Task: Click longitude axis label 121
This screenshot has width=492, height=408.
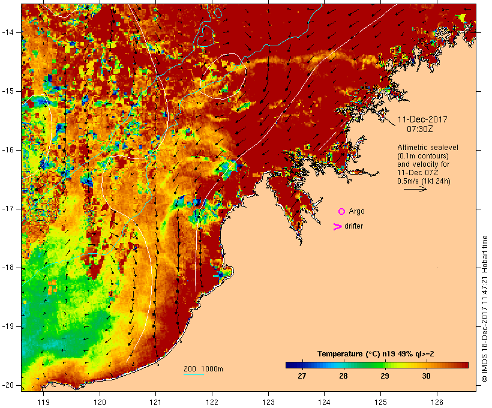Action: pos(155,403)
